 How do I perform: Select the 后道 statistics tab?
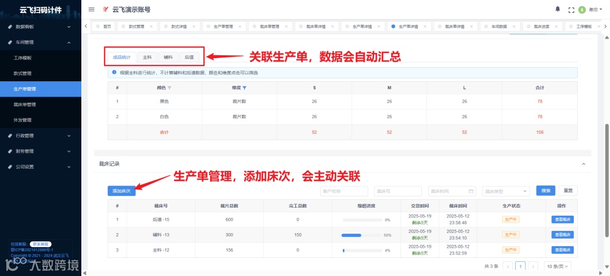189,57
